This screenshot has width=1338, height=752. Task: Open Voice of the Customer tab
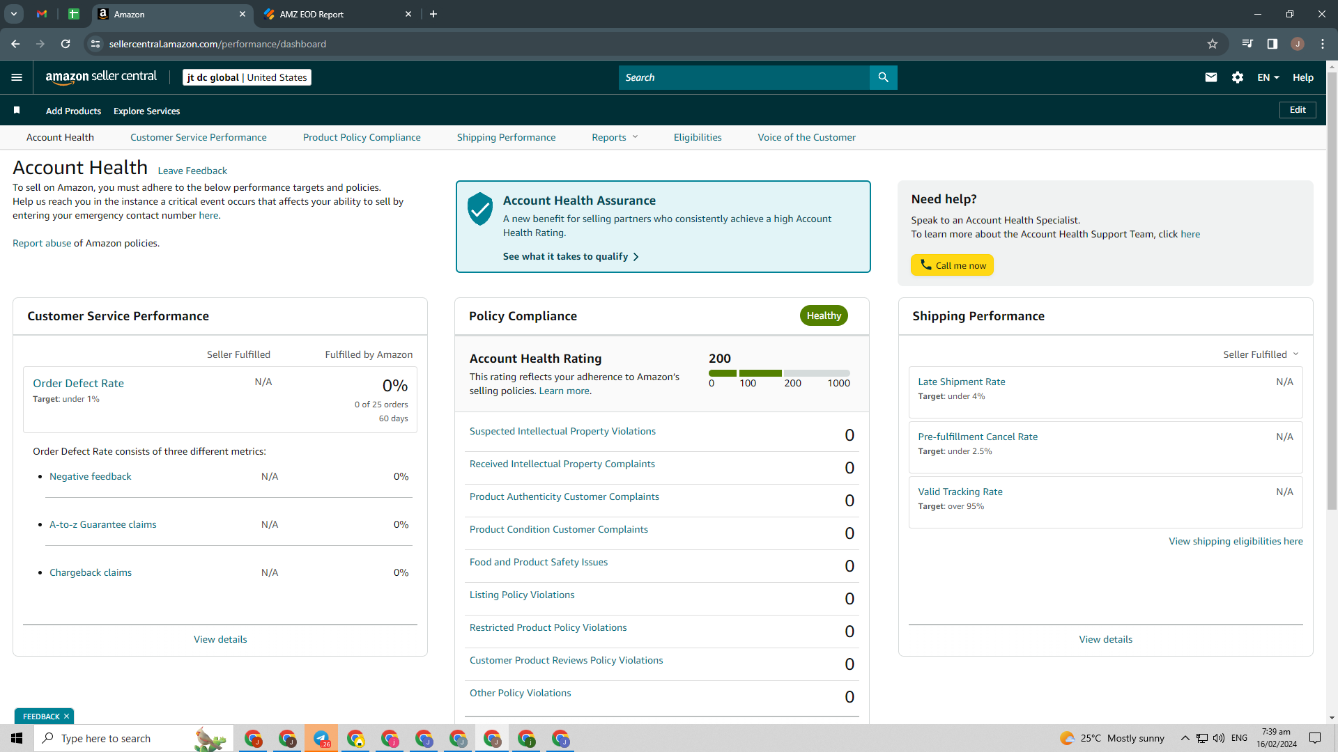point(806,137)
